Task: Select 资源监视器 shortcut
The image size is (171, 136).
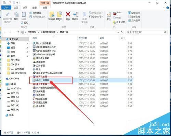Action: tap(40, 103)
